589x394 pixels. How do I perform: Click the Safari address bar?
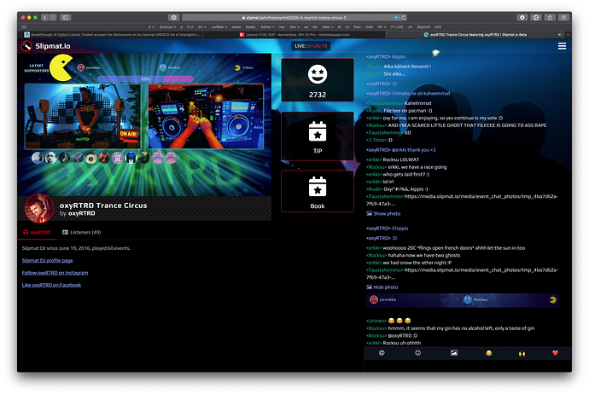pos(294,17)
